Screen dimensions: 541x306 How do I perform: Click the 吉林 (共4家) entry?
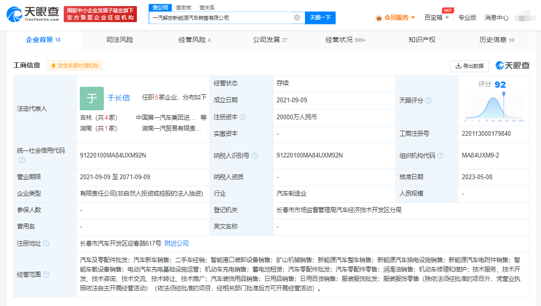[99, 118]
